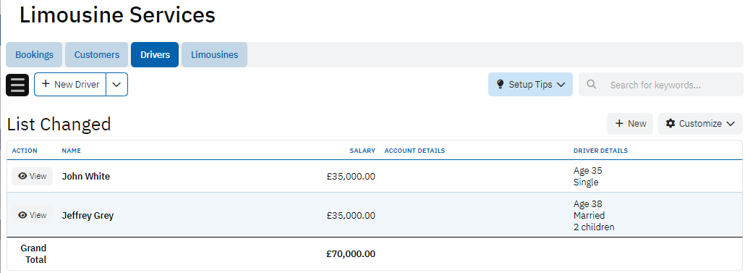Image resolution: width=745 pixels, height=273 pixels.
Task: Sort by the Salary column header
Action: [x=362, y=151]
